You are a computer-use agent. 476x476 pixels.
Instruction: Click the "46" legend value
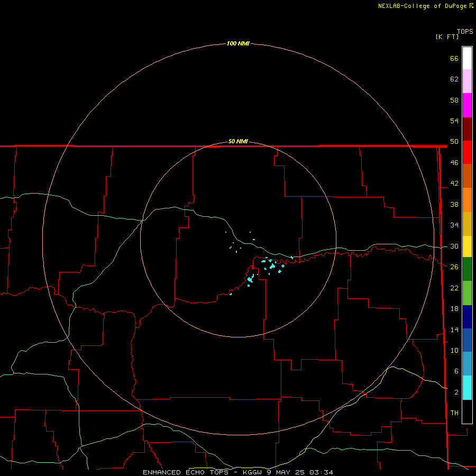point(454,163)
